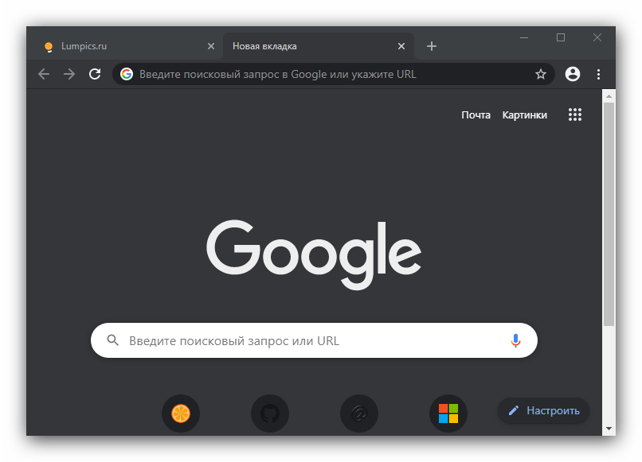This screenshot has width=642, height=462.
Task: Open the user profile avatar icon
Action: pos(572,74)
